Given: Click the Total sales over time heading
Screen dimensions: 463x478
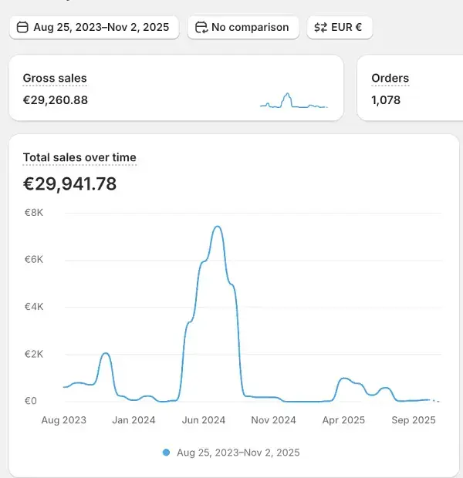Looking at the screenshot, I should [79, 157].
